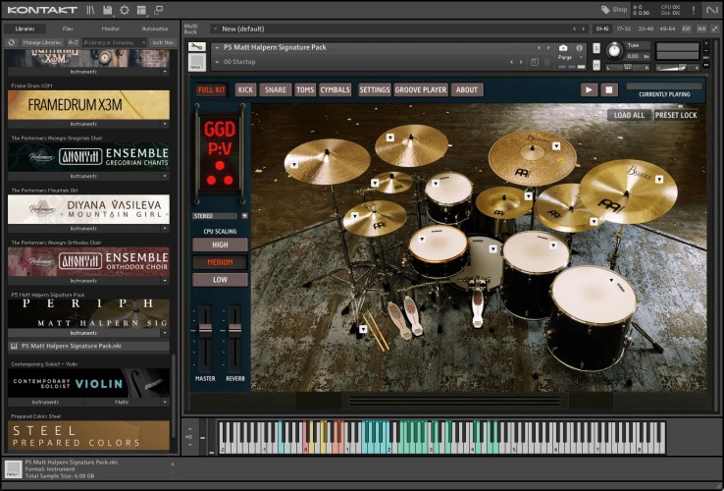Viewport: 724px width, 491px height.
Task: Click the LOAD ALL button
Action: [x=628, y=115]
